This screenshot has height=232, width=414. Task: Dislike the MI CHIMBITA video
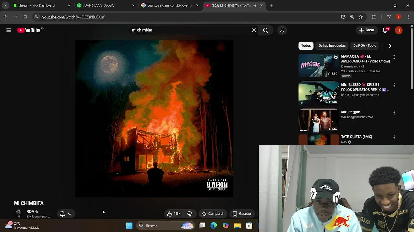point(190,214)
